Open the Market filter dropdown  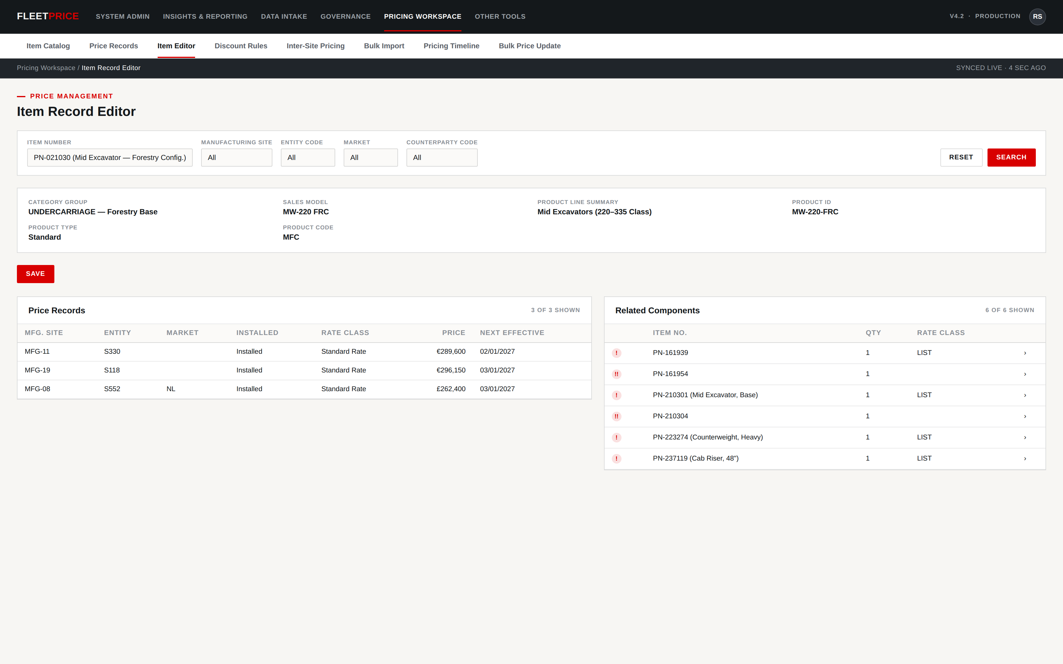click(x=370, y=158)
